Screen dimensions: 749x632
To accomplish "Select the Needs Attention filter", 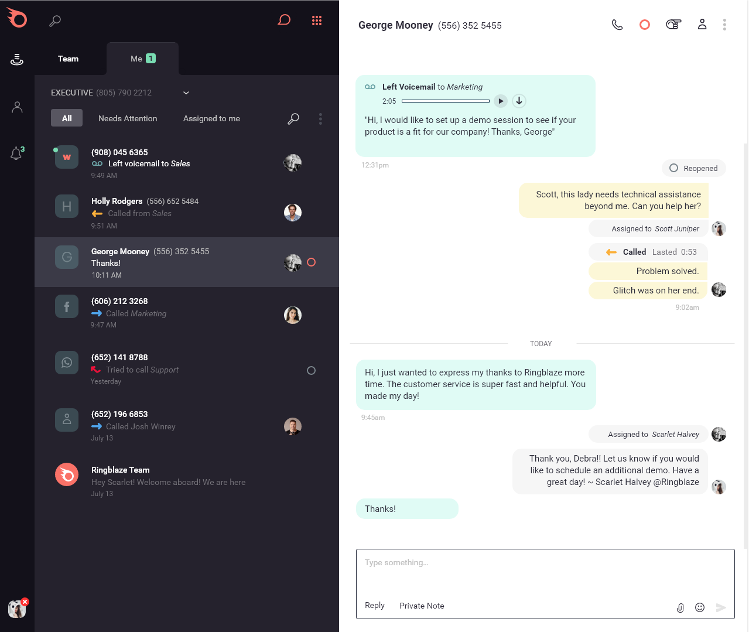I will click(128, 118).
